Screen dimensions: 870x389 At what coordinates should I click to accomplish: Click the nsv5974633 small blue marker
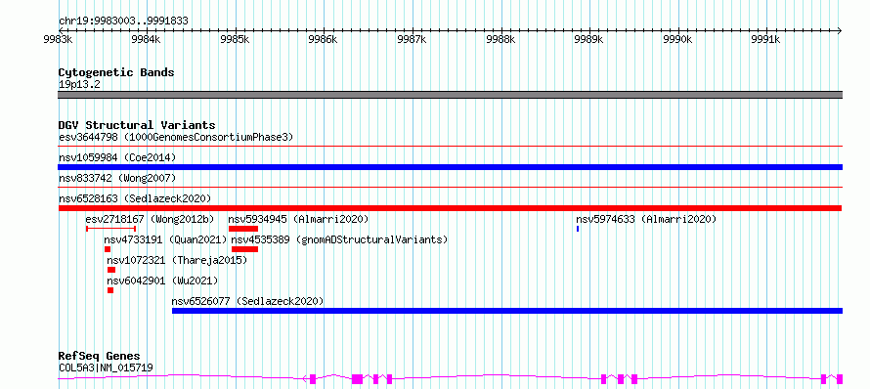tap(578, 229)
